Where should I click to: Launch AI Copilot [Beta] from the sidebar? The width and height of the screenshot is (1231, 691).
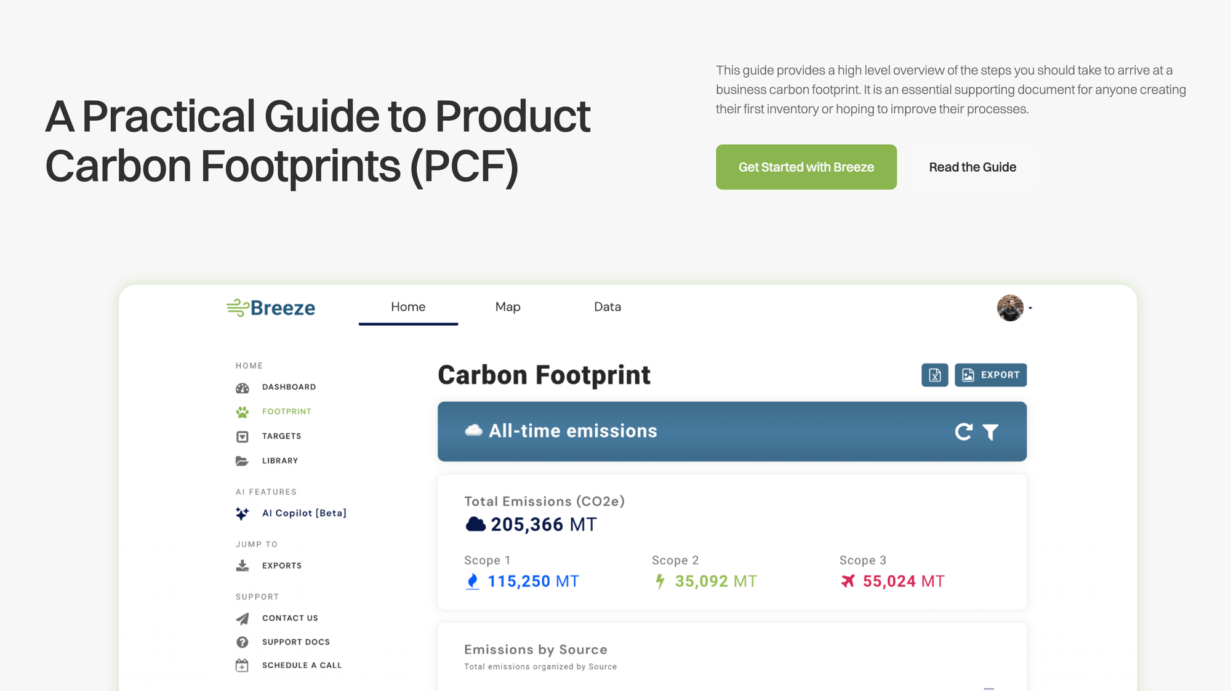click(243, 513)
